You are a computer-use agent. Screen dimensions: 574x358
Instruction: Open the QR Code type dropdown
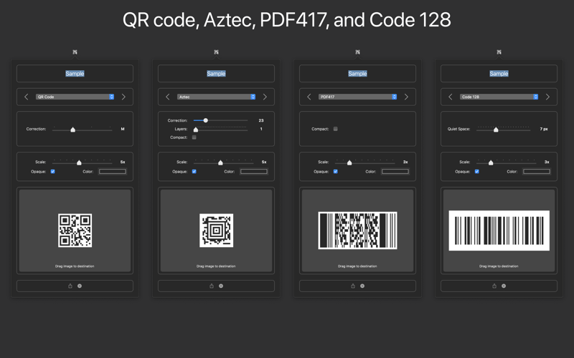point(75,97)
